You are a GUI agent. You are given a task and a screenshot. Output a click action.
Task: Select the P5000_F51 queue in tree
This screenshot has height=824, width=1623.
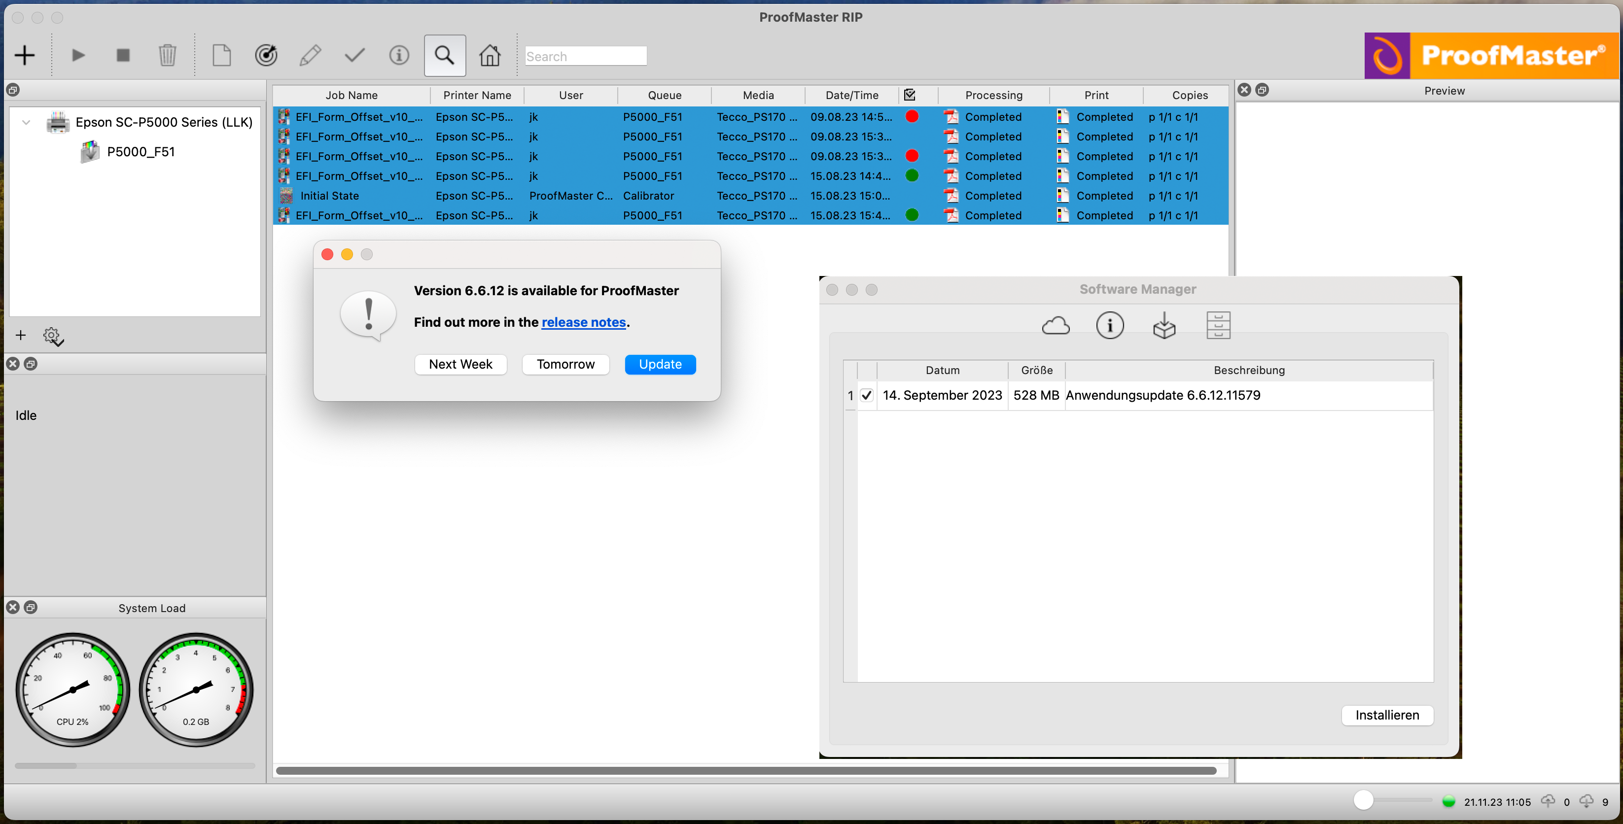pos(141,152)
